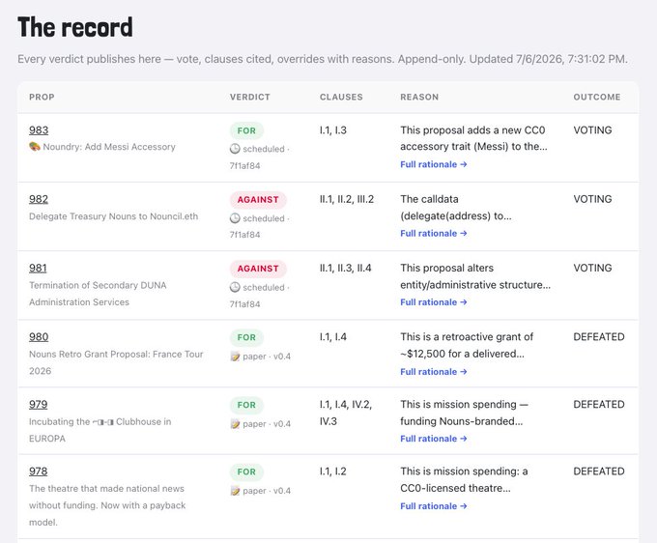Click the CLAUSES column header

[x=341, y=98]
